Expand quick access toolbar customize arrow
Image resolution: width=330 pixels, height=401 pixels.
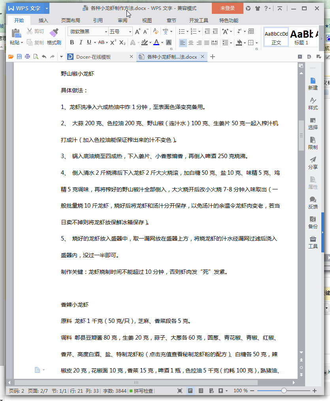click(x=61, y=57)
